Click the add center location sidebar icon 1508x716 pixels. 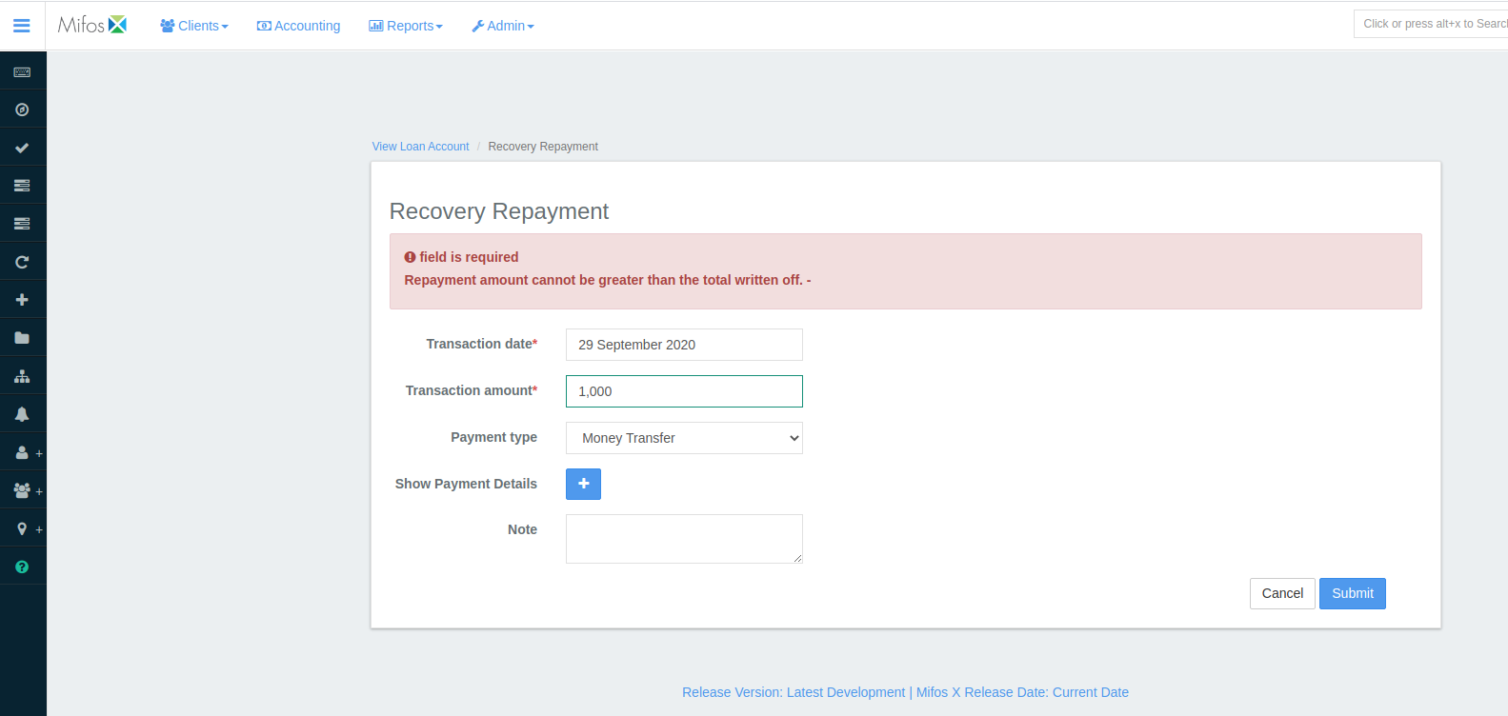click(29, 528)
